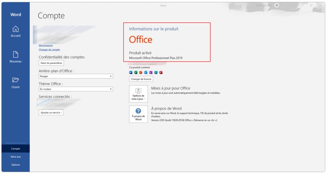
Task: Click the blue Outlook product icon
Action: tap(146, 72)
